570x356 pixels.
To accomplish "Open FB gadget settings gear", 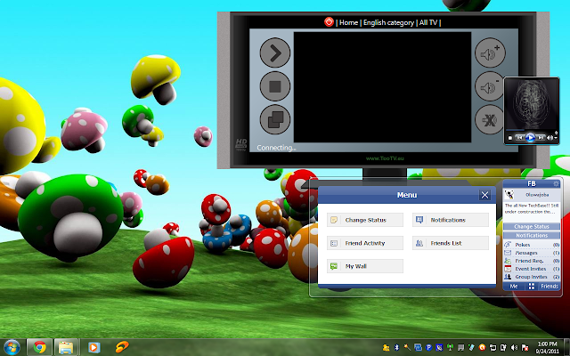I will click(556, 184).
